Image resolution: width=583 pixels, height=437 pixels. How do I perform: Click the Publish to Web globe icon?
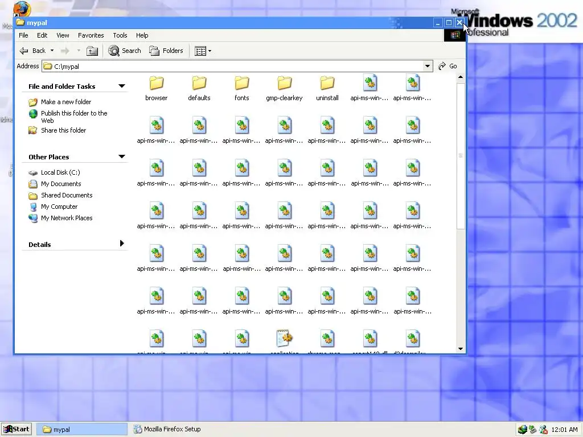(33, 114)
